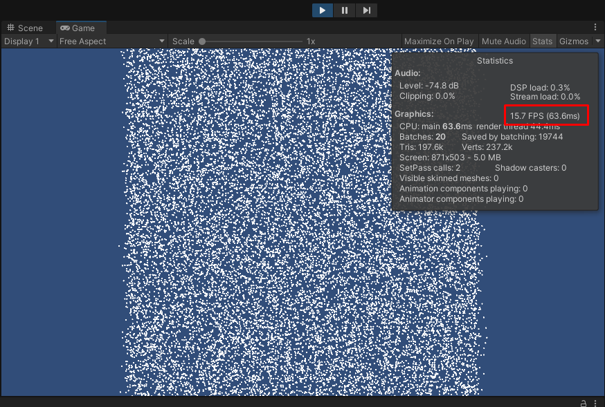Pause the game with the Pause button
The width and height of the screenshot is (605, 407).
(344, 10)
